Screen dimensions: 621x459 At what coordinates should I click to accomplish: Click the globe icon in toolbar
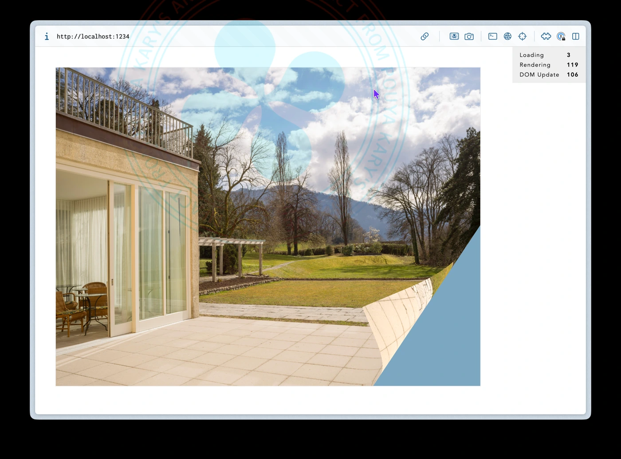pyautogui.click(x=507, y=36)
